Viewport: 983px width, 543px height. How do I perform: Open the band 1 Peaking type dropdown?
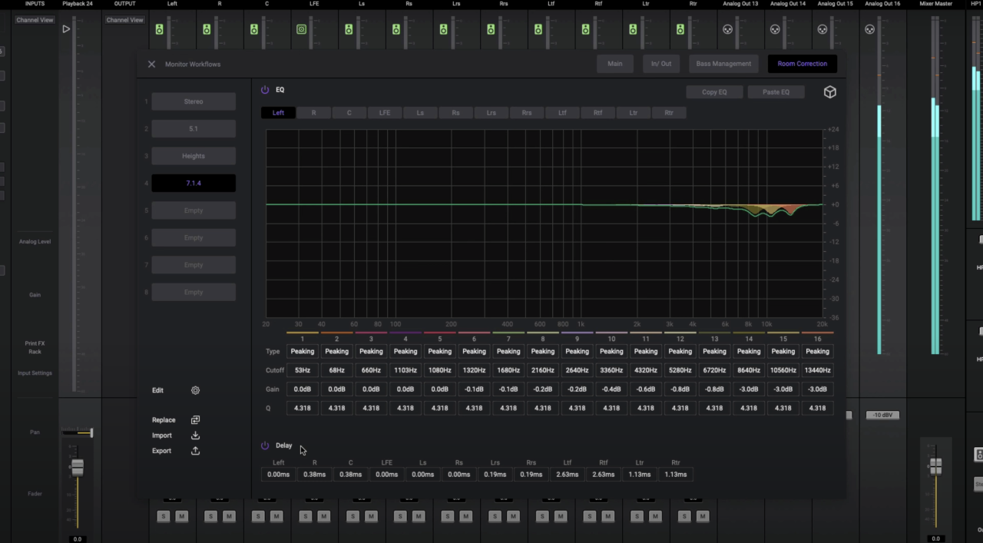tap(302, 351)
